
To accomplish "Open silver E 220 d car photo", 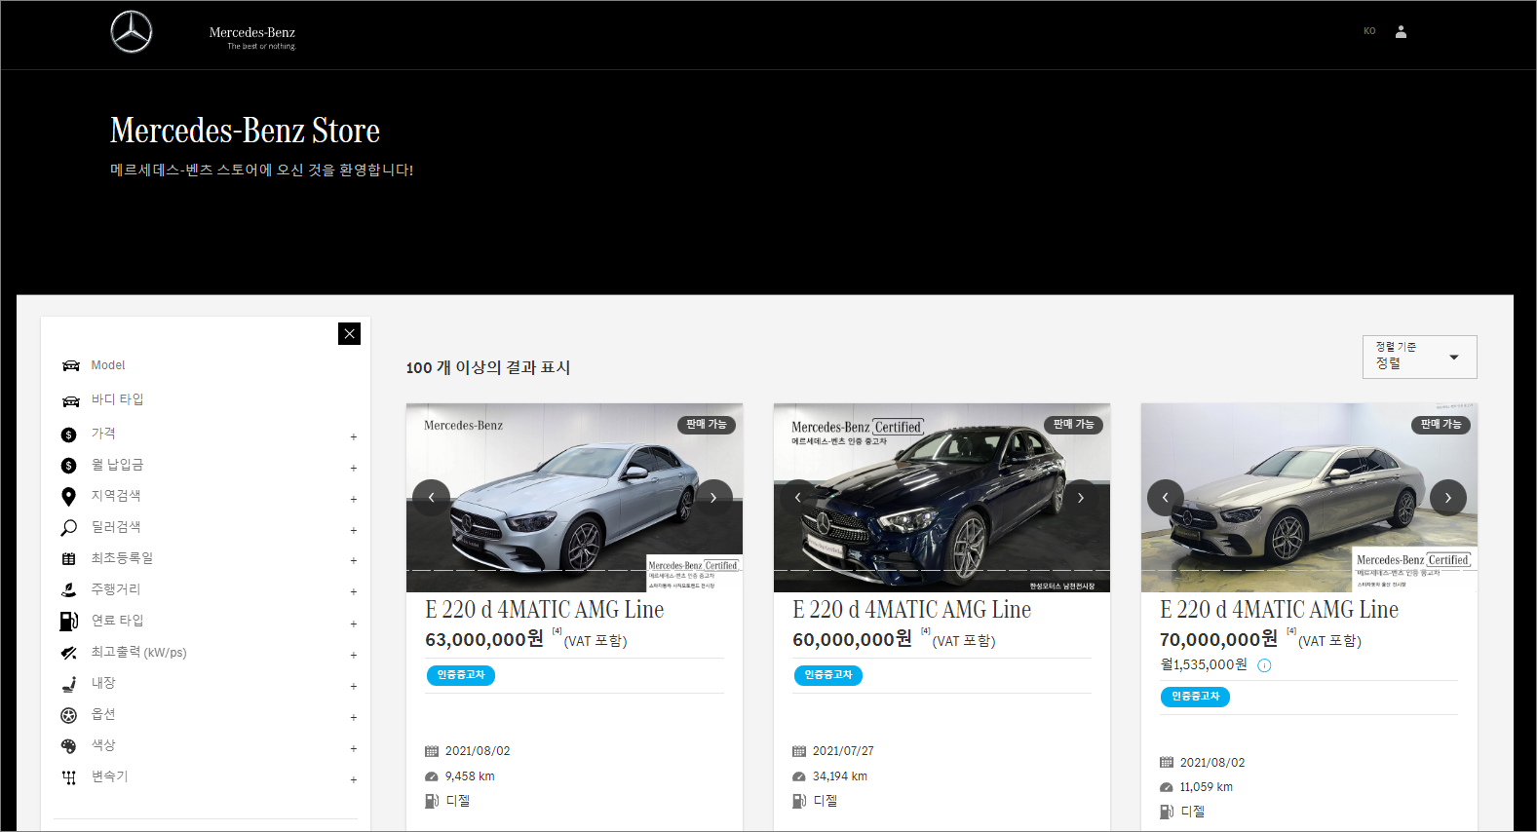I will [x=574, y=498].
